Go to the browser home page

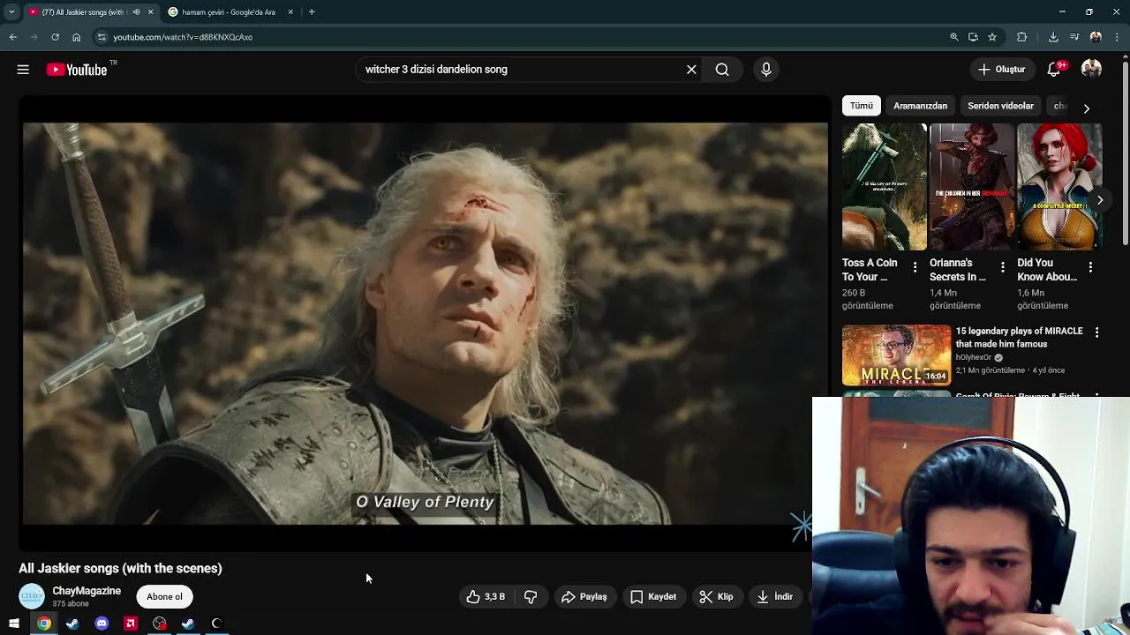tap(76, 37)
